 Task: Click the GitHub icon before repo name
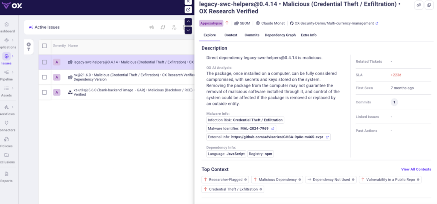pos(292,23)
